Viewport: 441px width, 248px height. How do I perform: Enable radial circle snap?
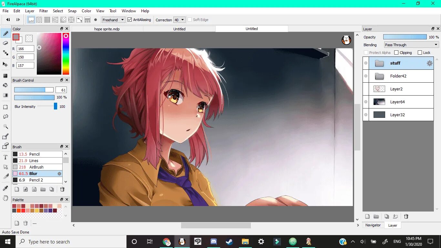(x=71, y=20)
